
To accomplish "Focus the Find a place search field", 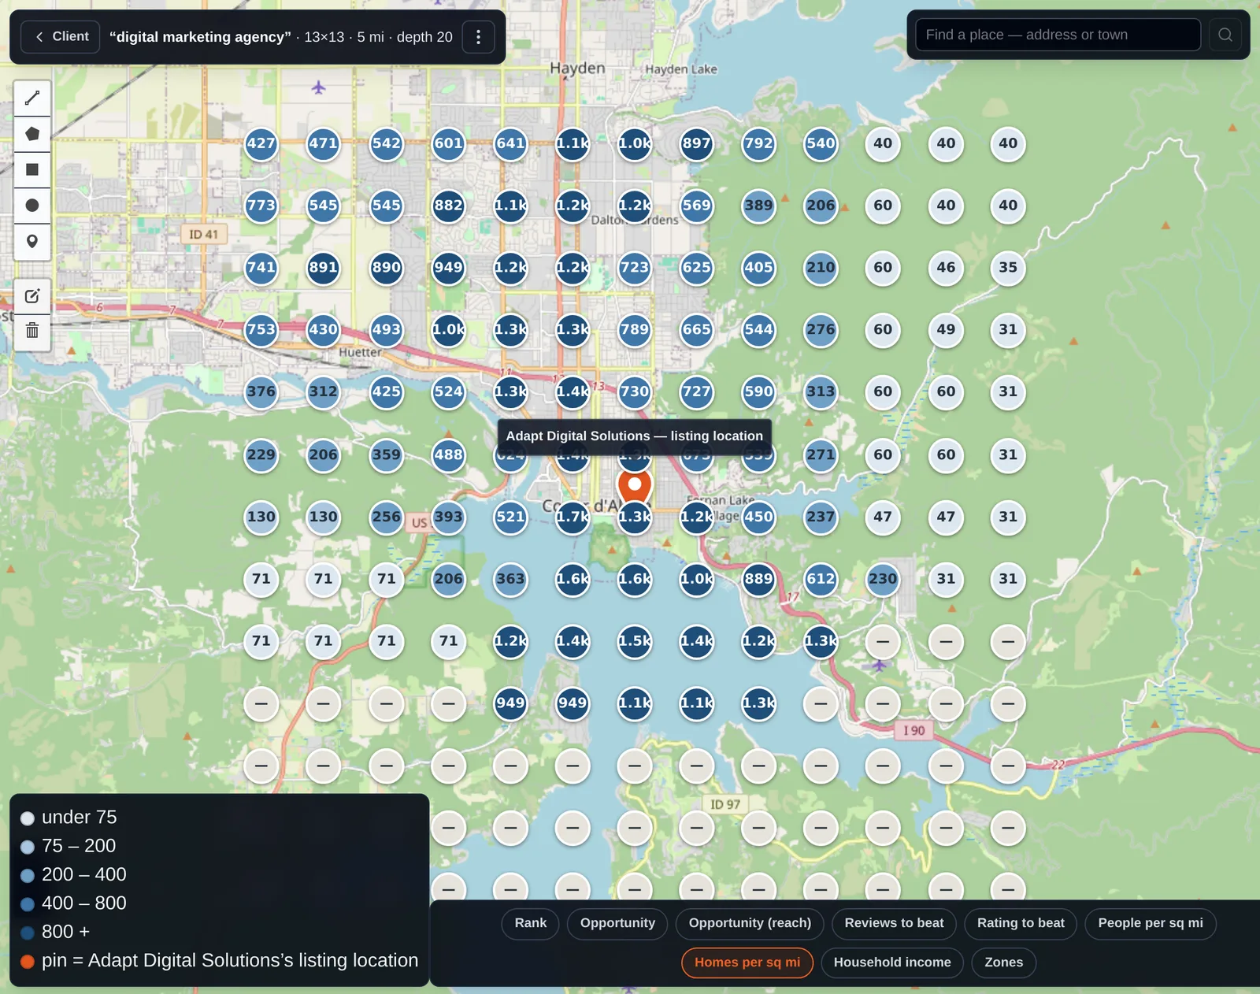I will click(x=1058, y=35).
